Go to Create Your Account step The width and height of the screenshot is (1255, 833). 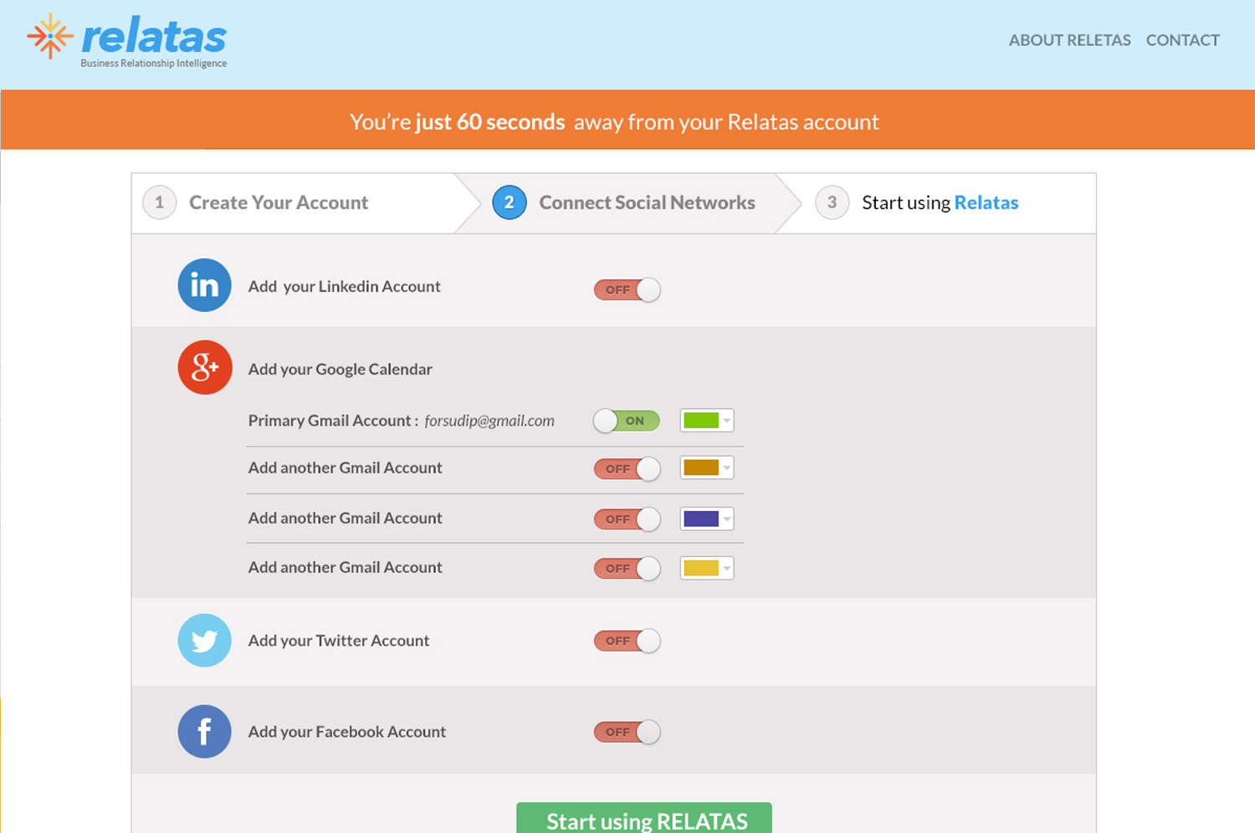[x=279, y=202]
